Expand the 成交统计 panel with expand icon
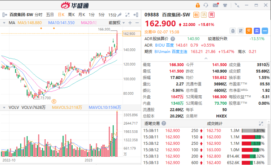Screen dimensions: 271x165 (x=261, y=123)
